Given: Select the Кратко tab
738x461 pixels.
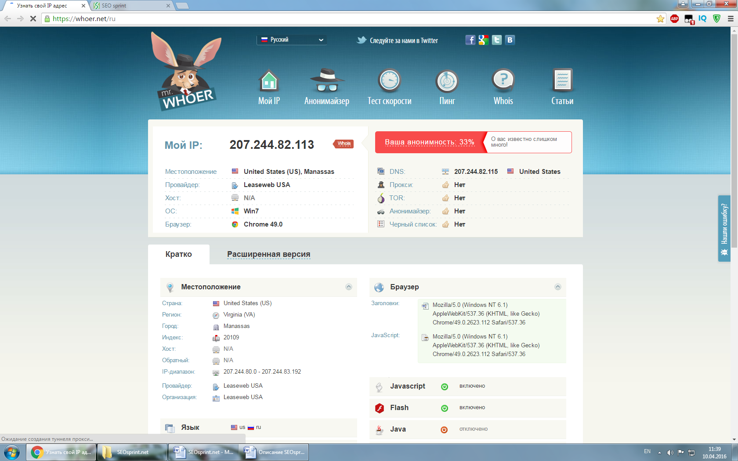Looking at the screenshot, I should [x=178, y=254].
